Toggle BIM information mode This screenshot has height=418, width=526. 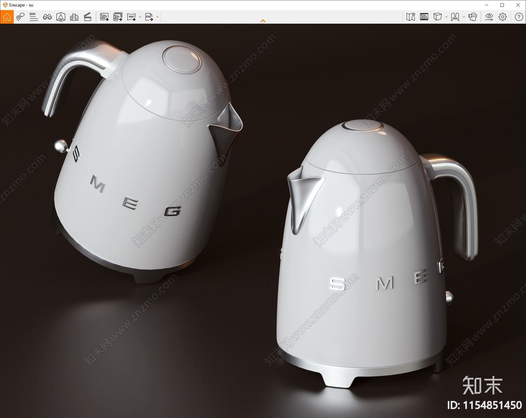pyautogui.click(x=34, y=17)
